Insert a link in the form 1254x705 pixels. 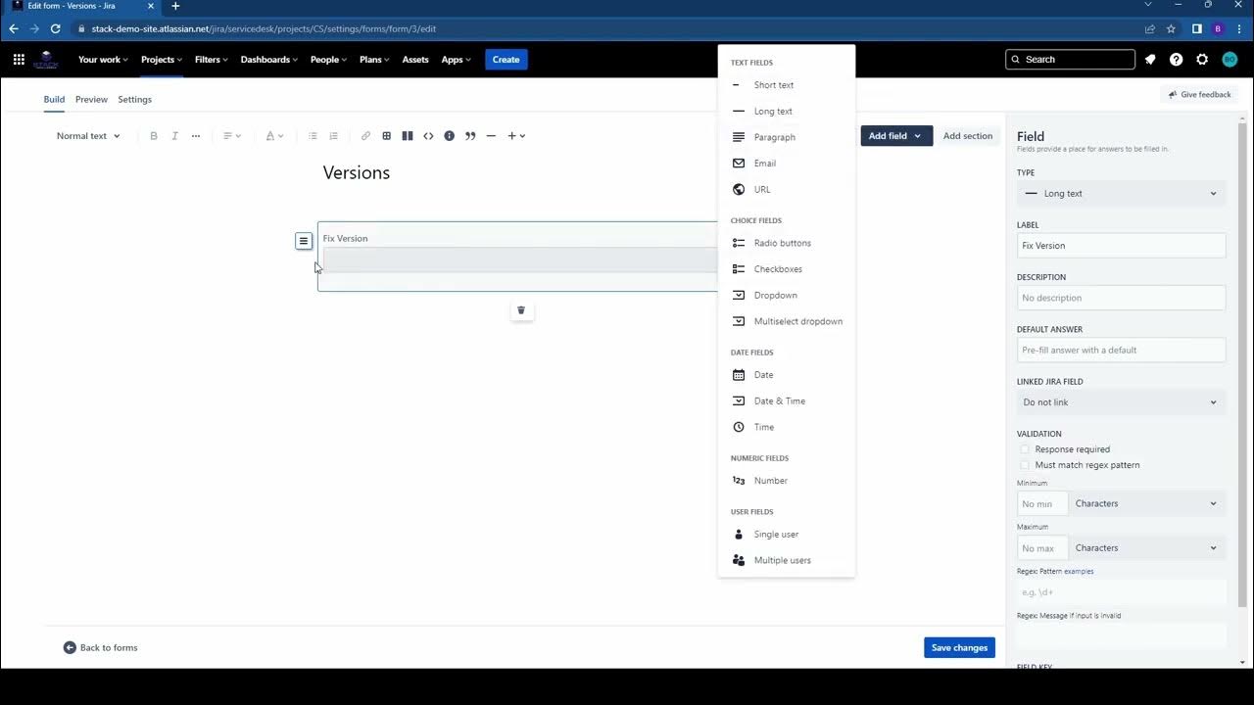365,136
